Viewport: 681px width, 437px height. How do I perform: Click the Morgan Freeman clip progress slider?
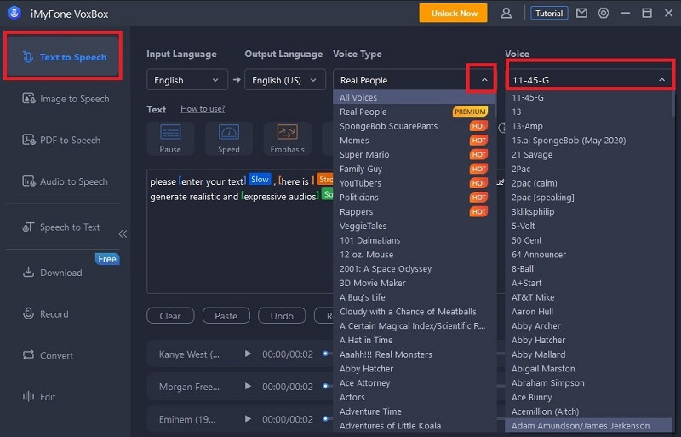327,386
